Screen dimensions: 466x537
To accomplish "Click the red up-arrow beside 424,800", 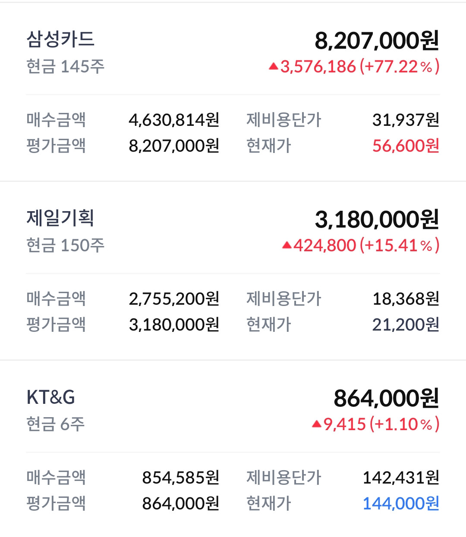I will coord(287,245).
